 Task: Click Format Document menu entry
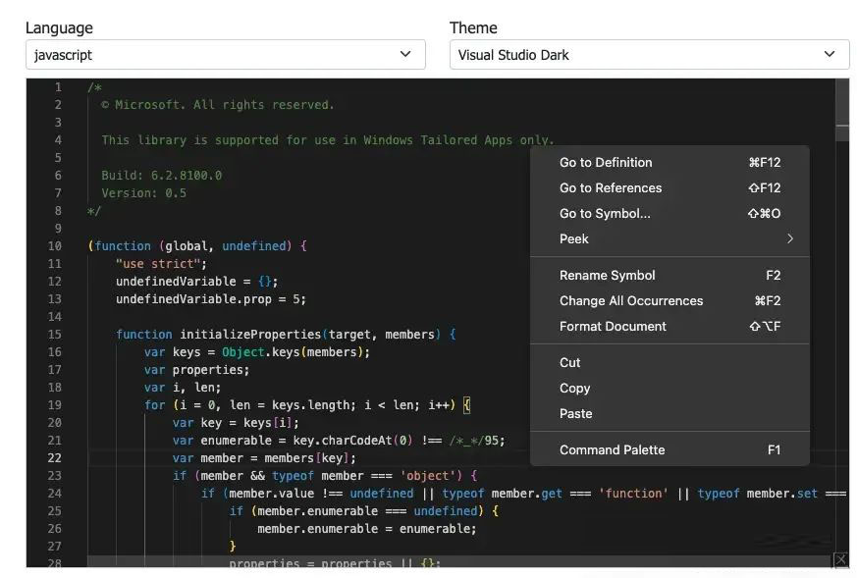[x=613, y=327]
